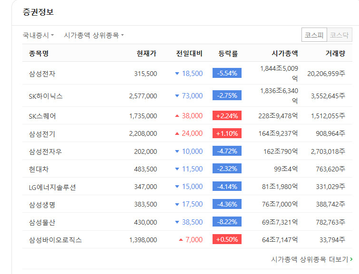Click the 162조790억 market cap value

(281, 151)
